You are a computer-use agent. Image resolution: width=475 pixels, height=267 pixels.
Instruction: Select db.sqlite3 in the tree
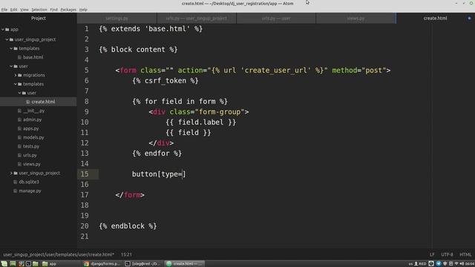[x=29, y=182]
